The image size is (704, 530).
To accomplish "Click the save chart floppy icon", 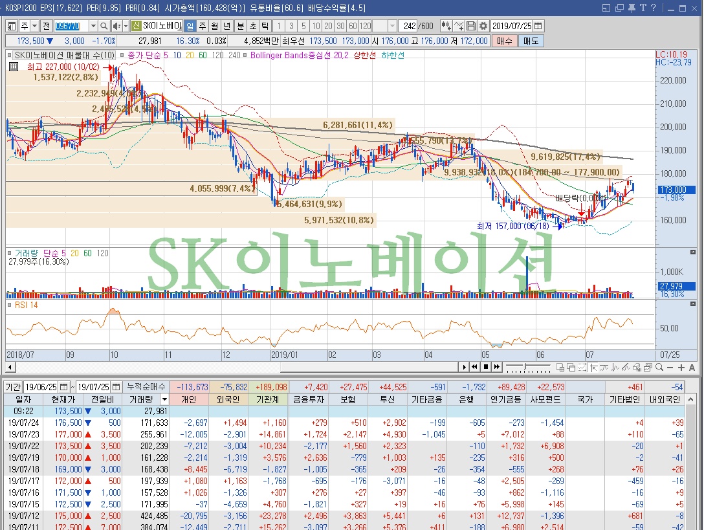I will click(471, 26).
